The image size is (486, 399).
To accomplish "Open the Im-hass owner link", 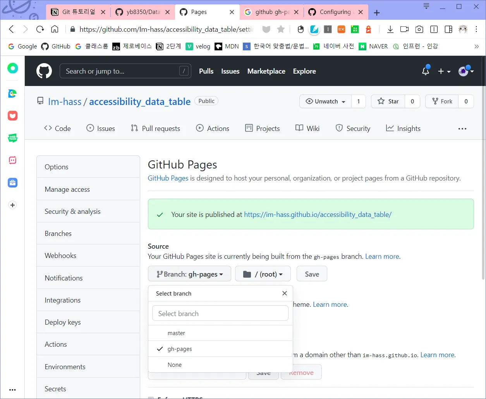I will click(x=65, y=101).
